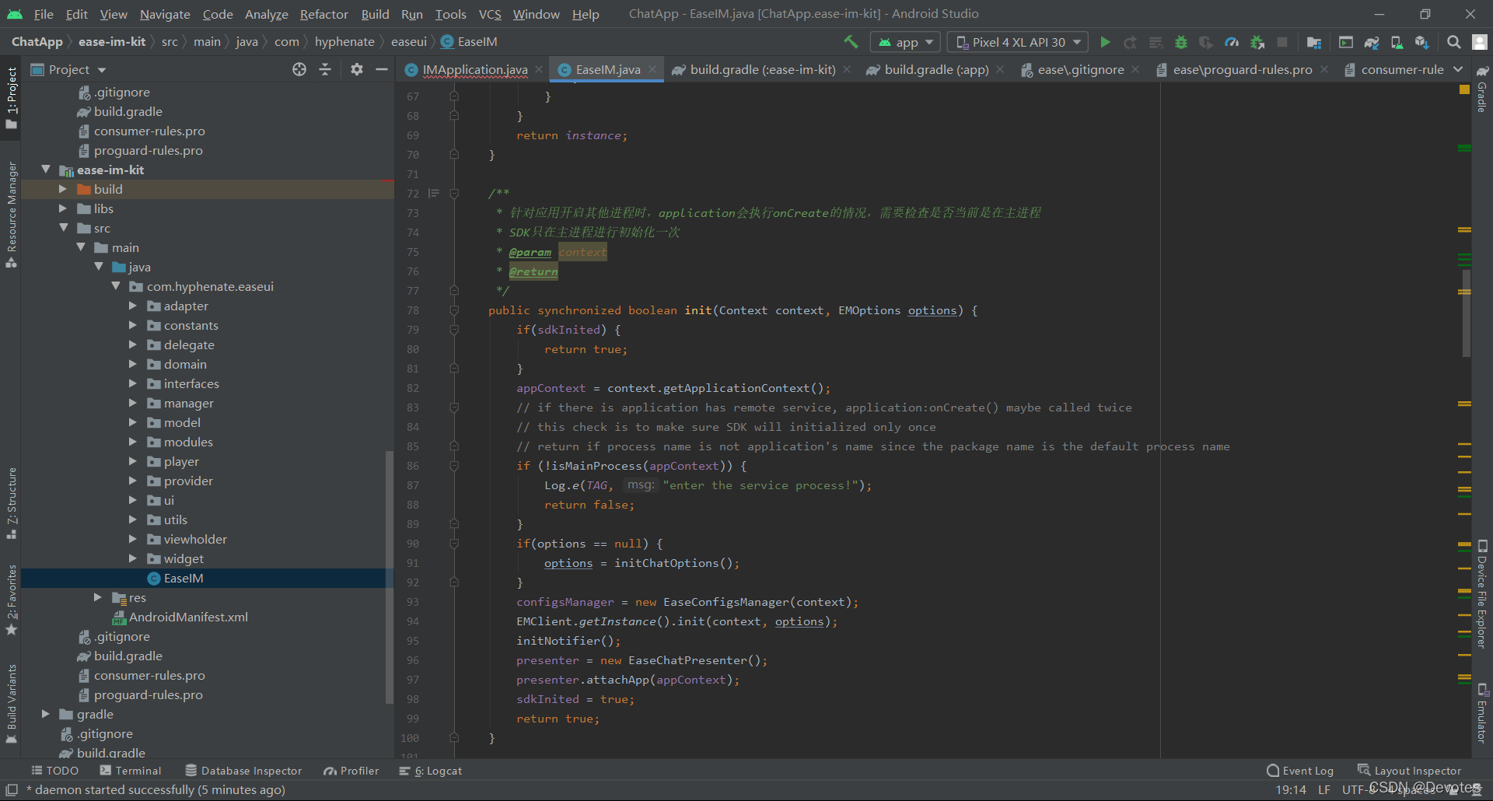This screenshot has width=1493, height=801.
Task: Toggle the 1: Project tool window
Action: click(11, 98)
